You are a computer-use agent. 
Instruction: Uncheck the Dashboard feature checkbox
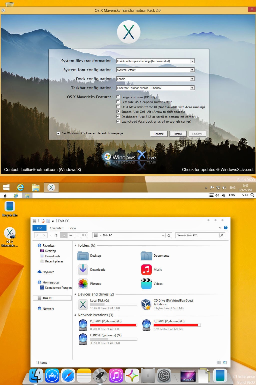(118, 117)
